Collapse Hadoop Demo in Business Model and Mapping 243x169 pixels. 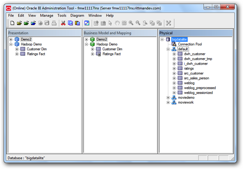tap(86, 44)
